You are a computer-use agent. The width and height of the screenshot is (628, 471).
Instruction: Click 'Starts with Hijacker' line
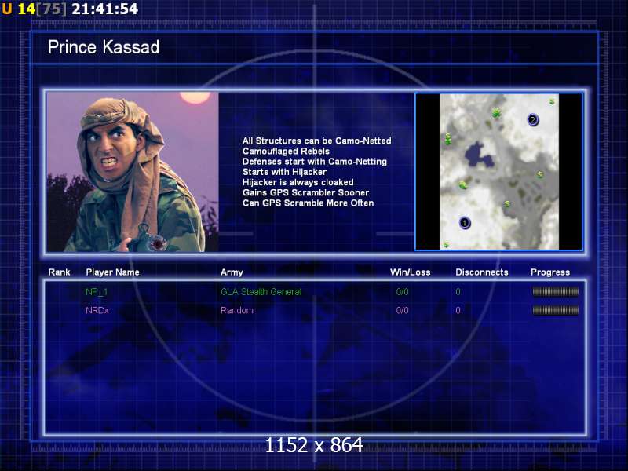tap(284, 172)
